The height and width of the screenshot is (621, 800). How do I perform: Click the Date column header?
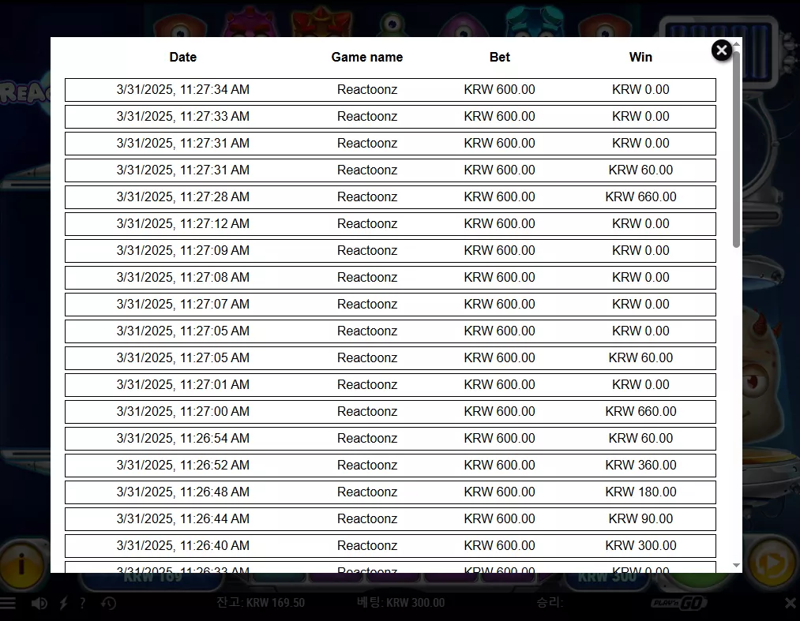click(182, 57)
